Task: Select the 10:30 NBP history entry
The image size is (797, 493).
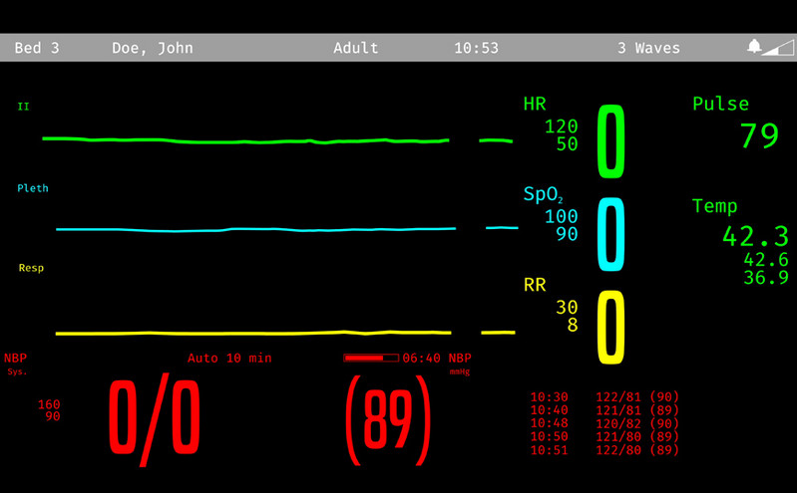Action: point(604,396)
